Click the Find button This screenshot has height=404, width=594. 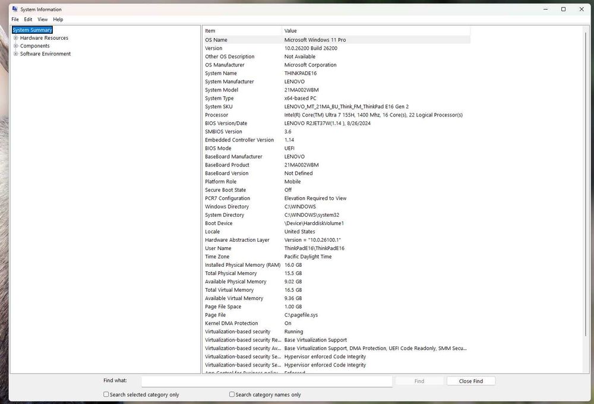(419, 381)
